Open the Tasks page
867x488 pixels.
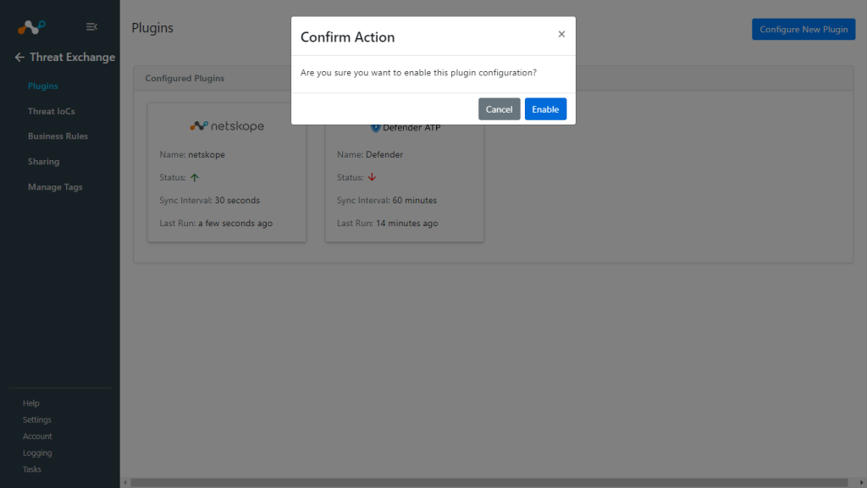click(x=31, y=469)
